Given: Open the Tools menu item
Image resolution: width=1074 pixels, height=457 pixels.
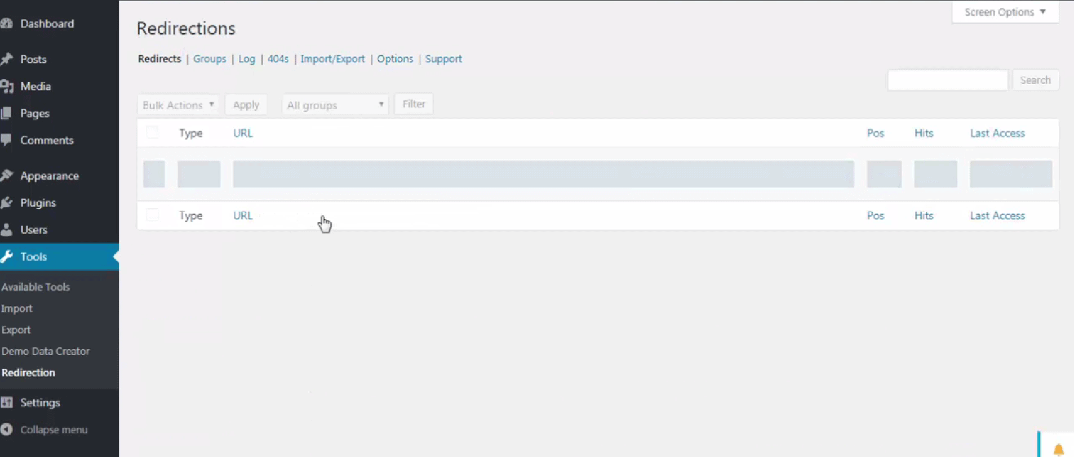Looking at the screenshot, I should tap(34, 257).
